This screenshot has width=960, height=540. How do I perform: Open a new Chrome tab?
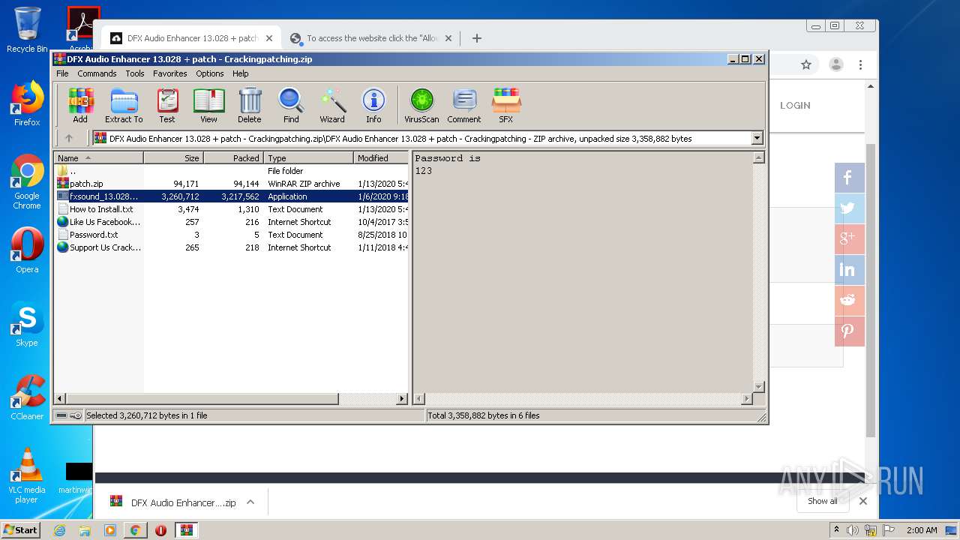(x=477, y=38)
